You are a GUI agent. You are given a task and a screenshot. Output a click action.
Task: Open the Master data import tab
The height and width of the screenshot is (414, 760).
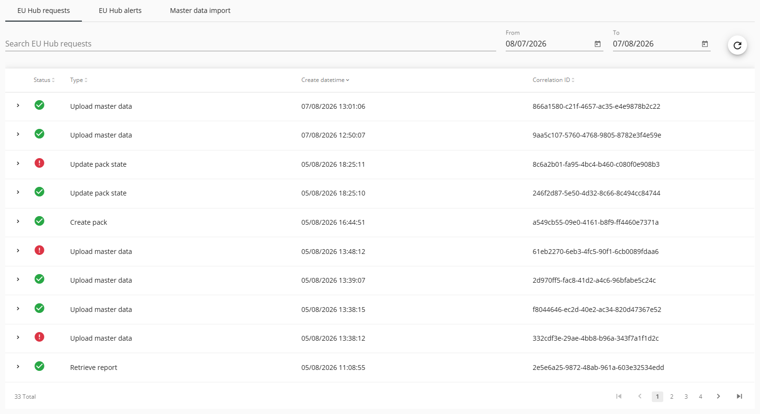pyautogui.click(x=200, y=11)
